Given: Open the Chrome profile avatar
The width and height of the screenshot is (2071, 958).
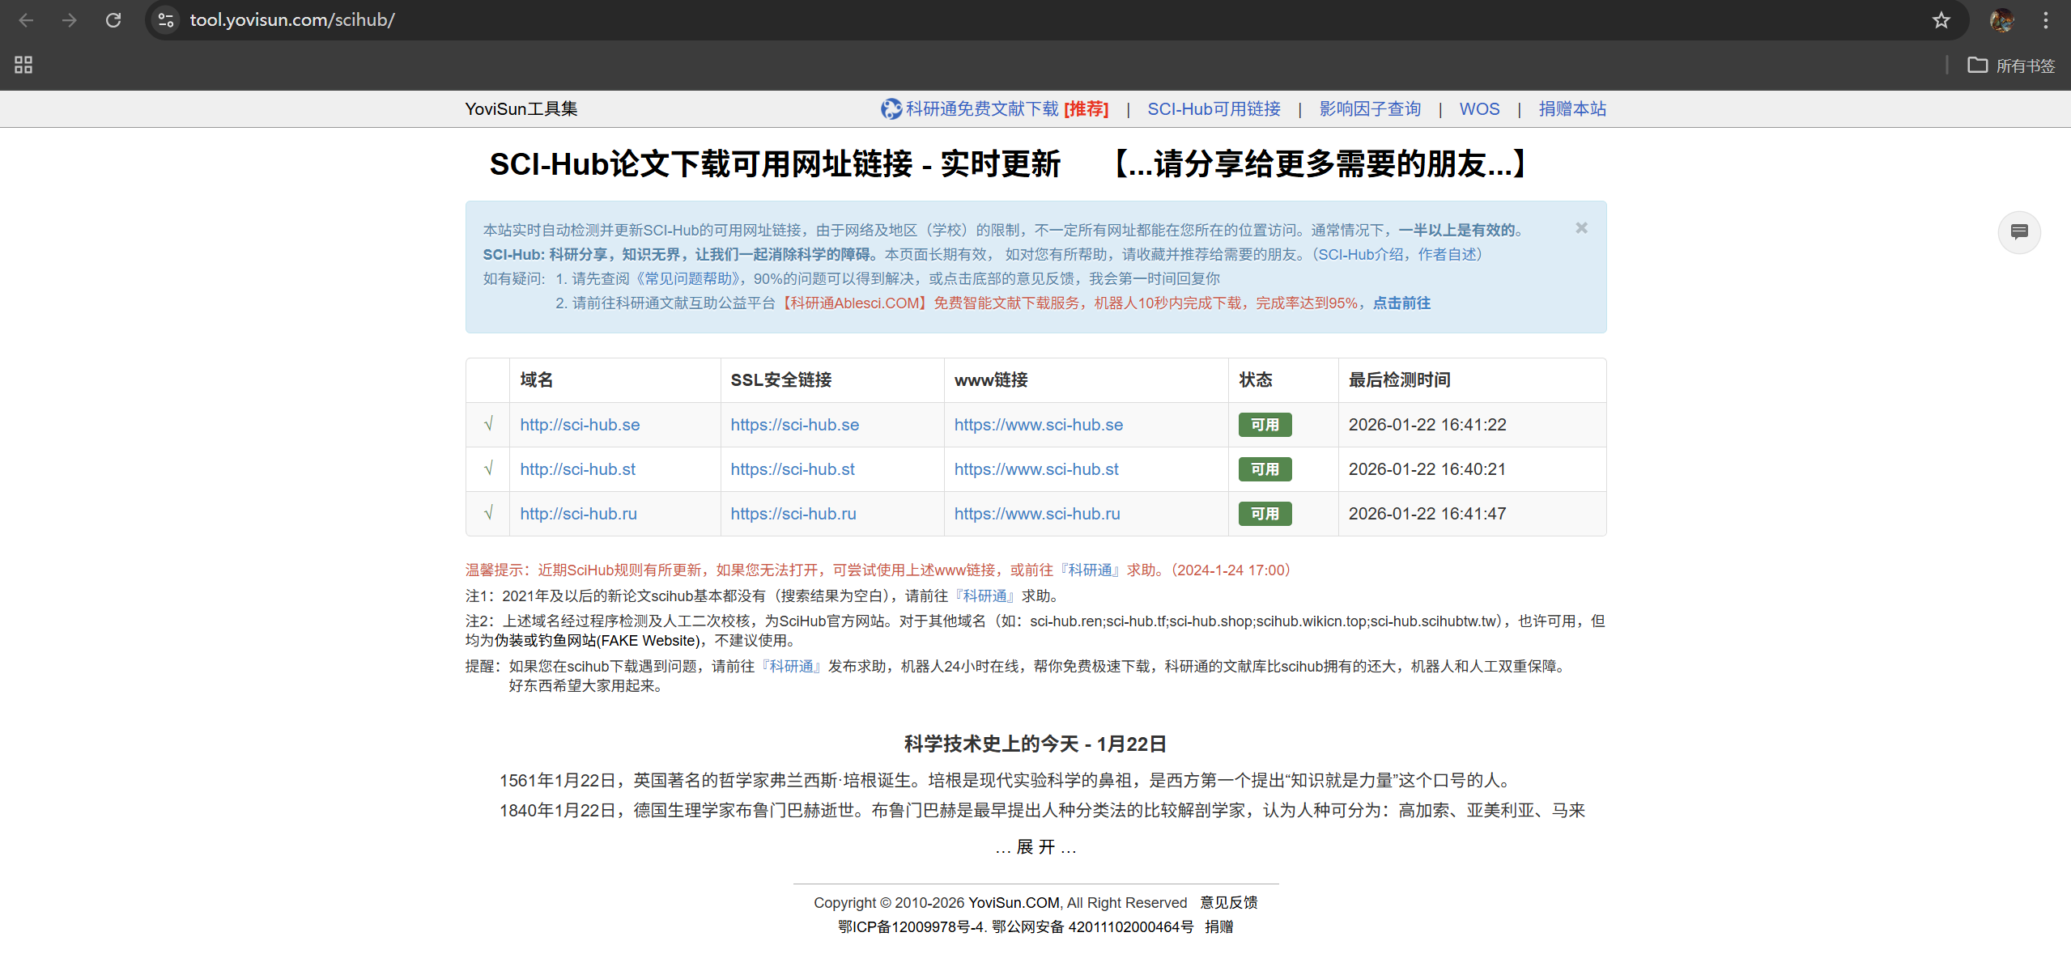Looking at the screenshot, I should tap(2001, 20).
